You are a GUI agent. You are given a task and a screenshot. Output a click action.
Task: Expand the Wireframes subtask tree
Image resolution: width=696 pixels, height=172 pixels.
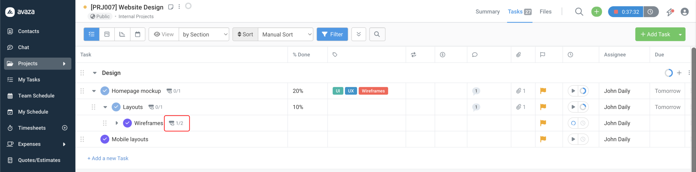(x=117, y=123)
